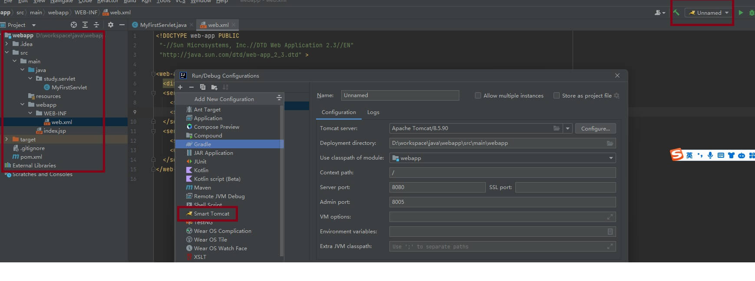Collapse the main folder in project tree

click(14, 61)
